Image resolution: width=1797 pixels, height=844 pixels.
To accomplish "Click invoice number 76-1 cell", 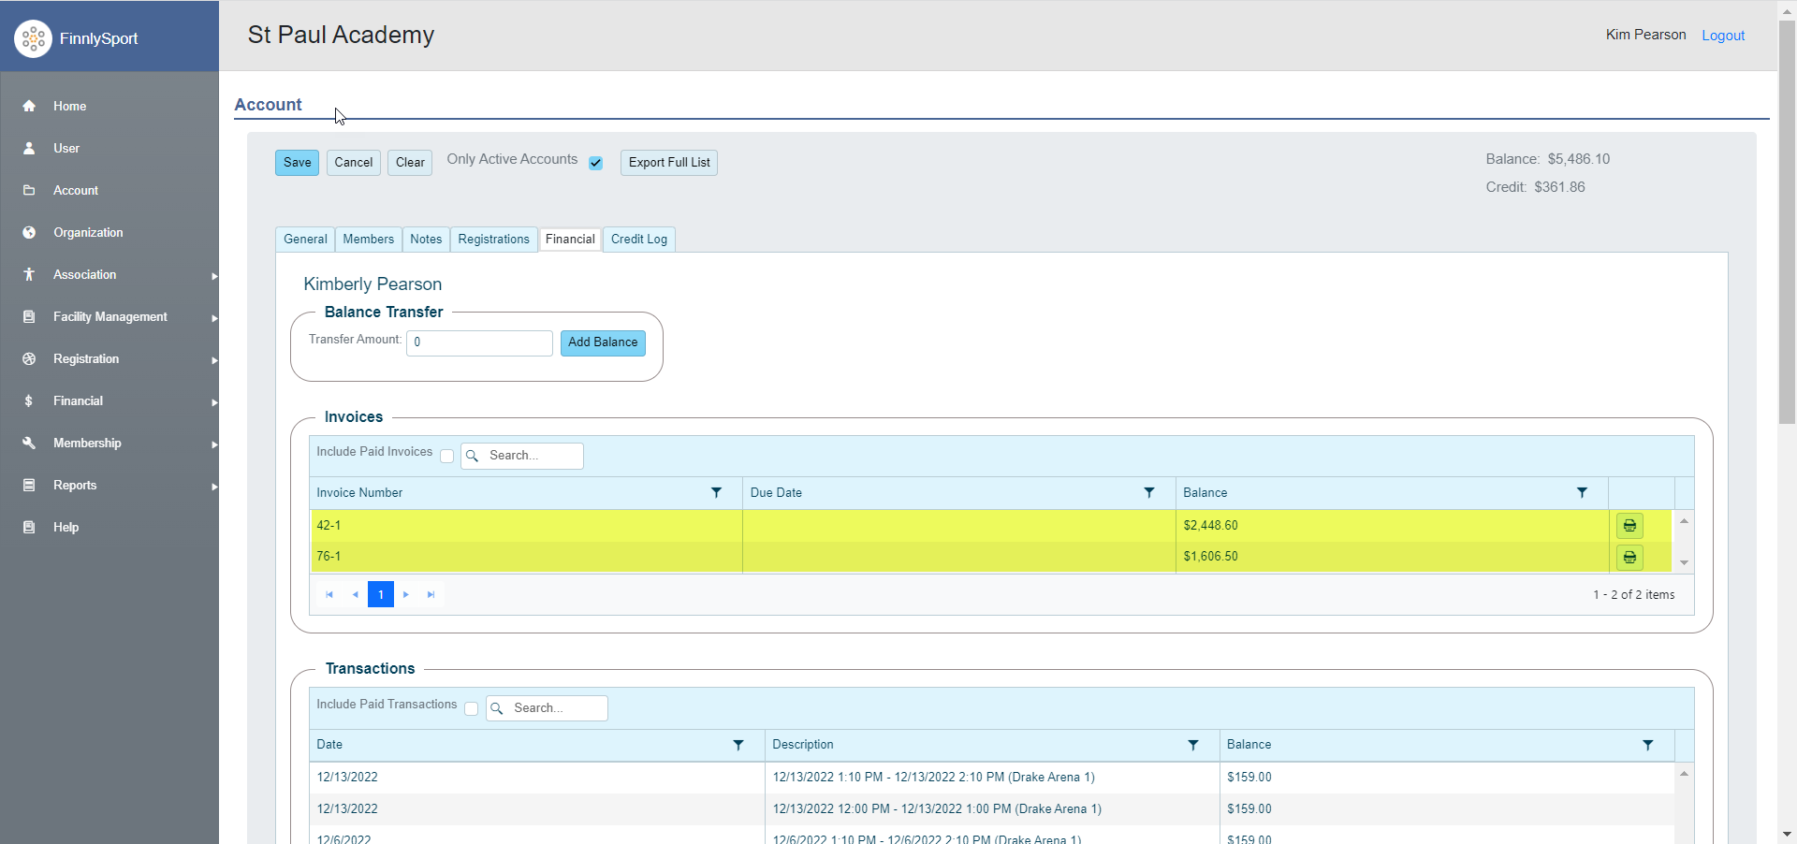I will click(x=526, y=557).
